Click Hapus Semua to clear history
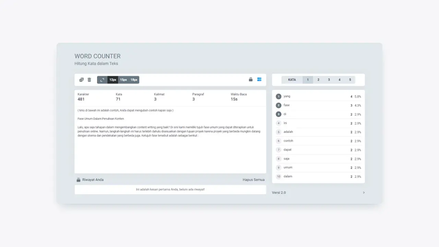 (253, 179)
